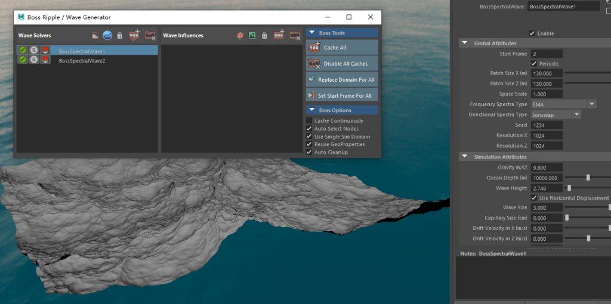Click Ocean Depth slider handle
The image size is (611, 304).
588,178
